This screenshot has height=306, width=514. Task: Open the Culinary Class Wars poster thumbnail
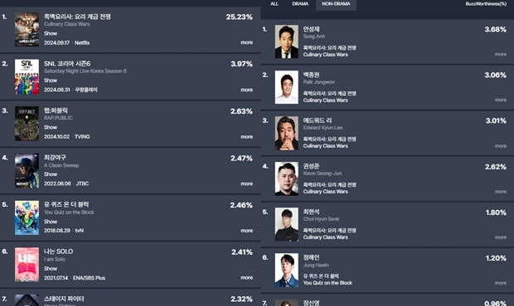pyautogui.click(x=27, y=30)
